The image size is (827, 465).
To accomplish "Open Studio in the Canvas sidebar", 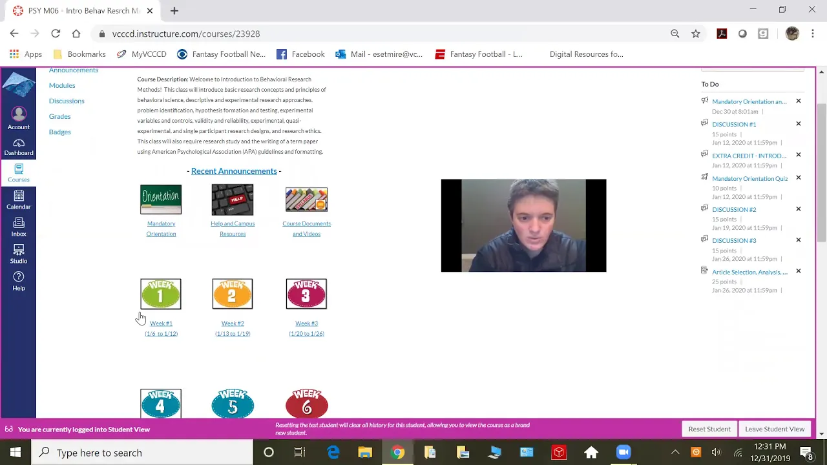I will (18, 254).
